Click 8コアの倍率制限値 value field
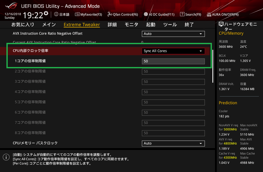263x172 pixels. [x=173, y=133]
